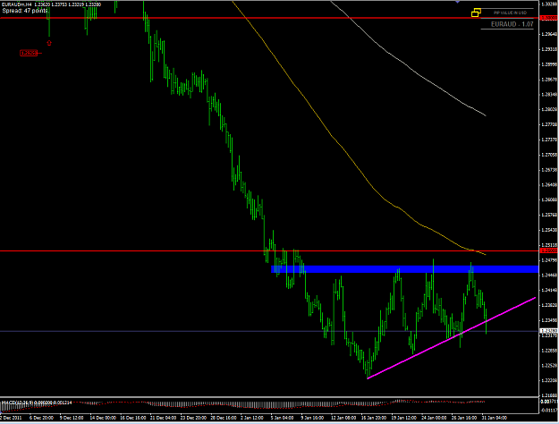Click the '14 Dec 00:00' time label
This screenshot has width=559, height=424.
(103, 418)
